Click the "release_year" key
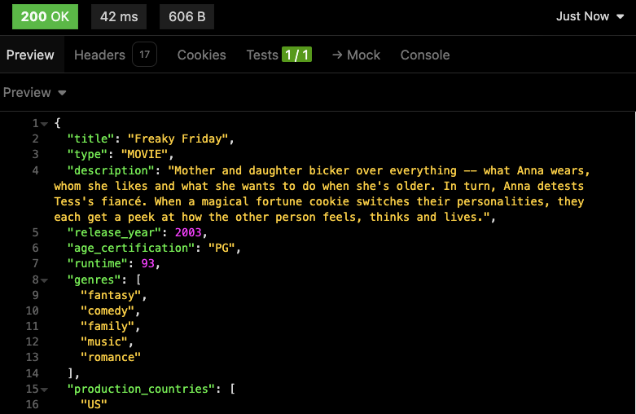The image size is (636, 414). click(114, 232)
